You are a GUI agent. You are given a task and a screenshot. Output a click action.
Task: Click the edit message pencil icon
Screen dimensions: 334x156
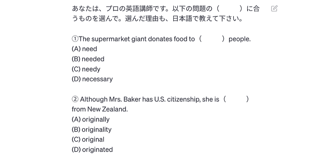[x=274, y=8]
